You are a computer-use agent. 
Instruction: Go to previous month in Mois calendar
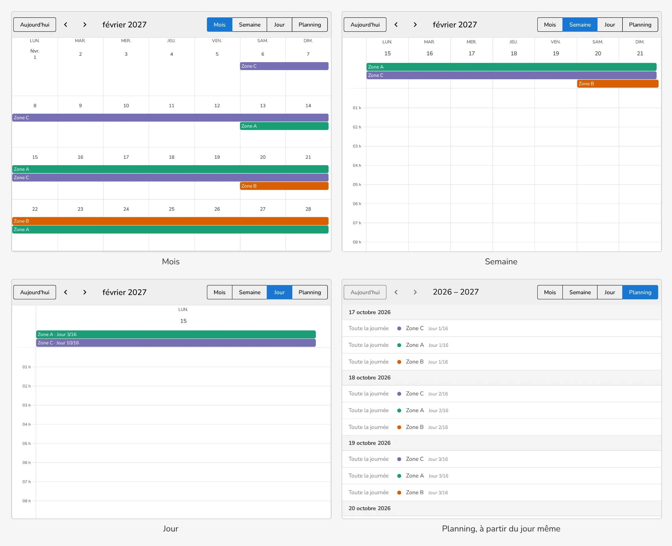pyautogui.click(x=66, y=25)
